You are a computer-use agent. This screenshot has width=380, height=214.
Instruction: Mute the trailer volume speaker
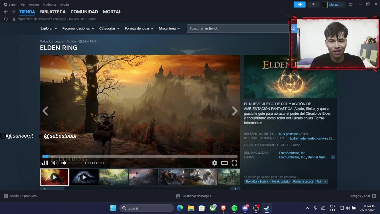55,163
